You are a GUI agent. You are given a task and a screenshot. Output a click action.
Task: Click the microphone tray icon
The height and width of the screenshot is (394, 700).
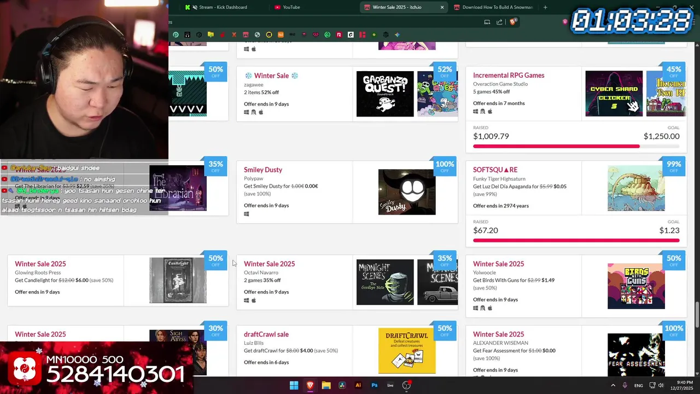pos(625,385)
